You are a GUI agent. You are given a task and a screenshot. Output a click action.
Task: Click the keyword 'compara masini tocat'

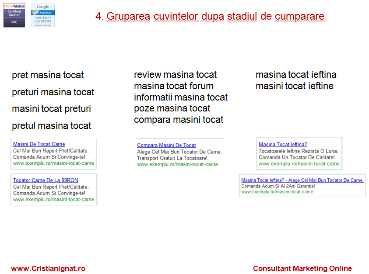click(179, 120)
